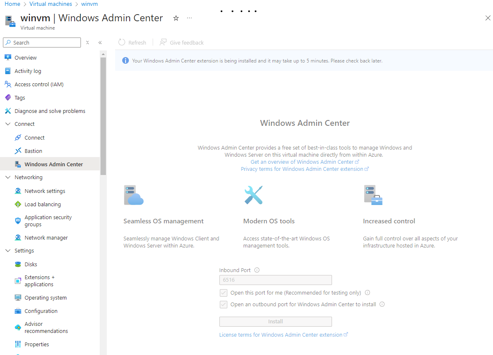Viewport: 493px width, 355px height.
Task: Click the Install button
Action: (x=275, y=321)
